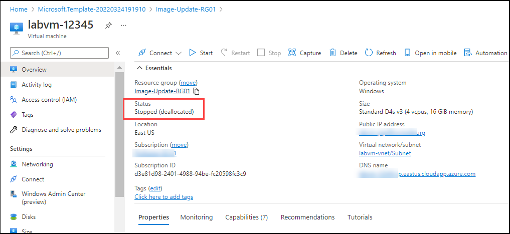Go to Home breadcrumb
The image size is (510, 234).
pyautogui.click(x=19, y=9)
